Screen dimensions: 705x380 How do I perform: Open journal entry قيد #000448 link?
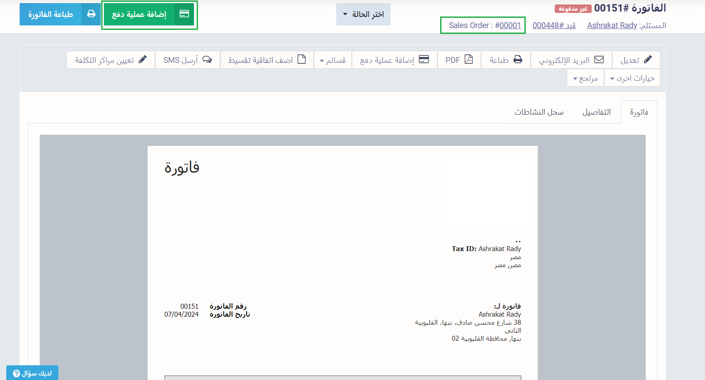(x=554, y=25)
